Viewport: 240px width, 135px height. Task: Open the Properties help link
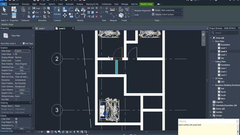tap(7, 131)
